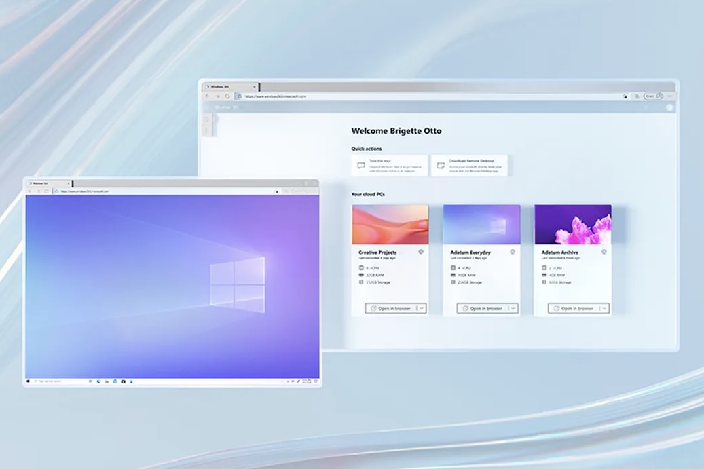Reload the welcome page browser window

coord(227,96)
